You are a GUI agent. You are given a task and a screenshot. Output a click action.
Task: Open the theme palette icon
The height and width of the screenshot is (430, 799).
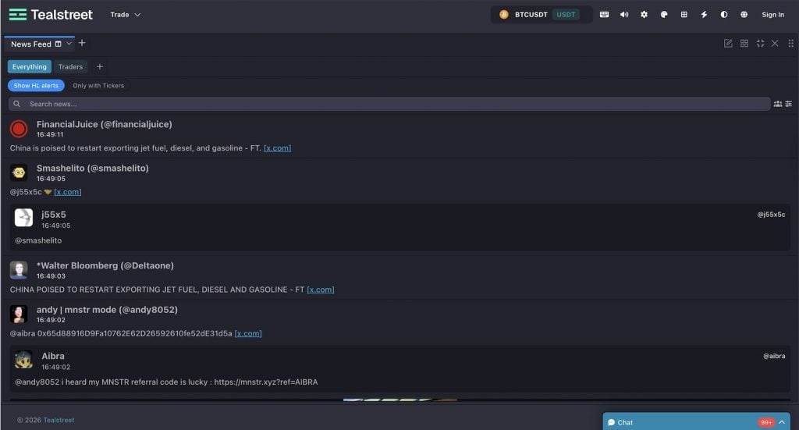664,14
